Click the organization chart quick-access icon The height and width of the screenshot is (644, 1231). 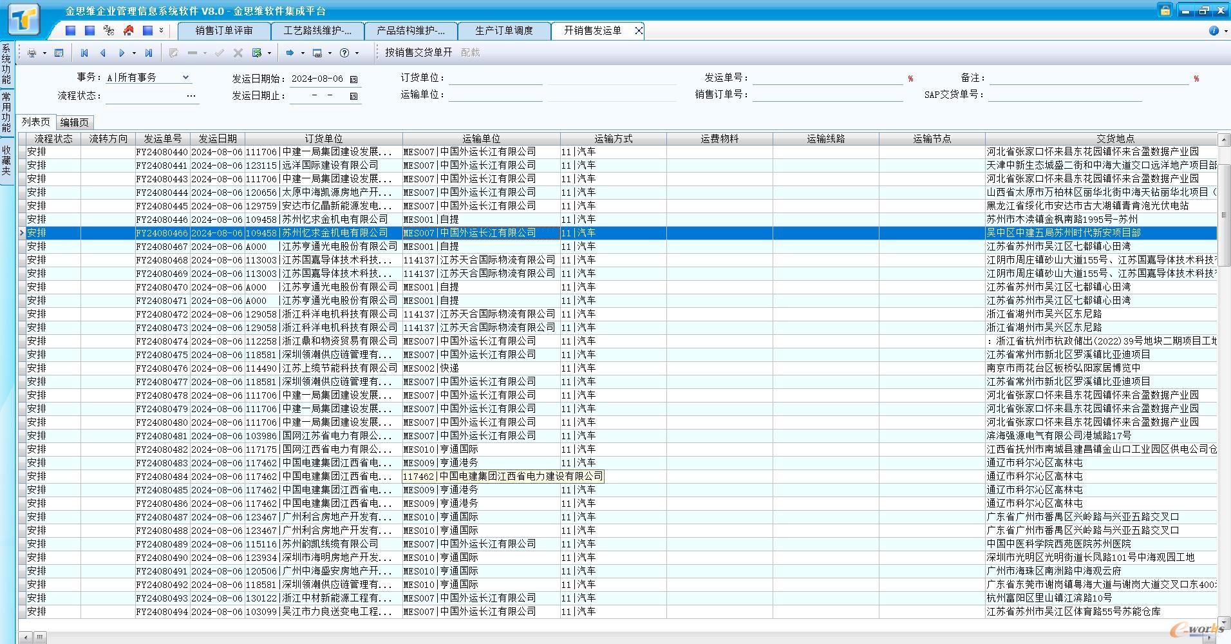(109, 30)
